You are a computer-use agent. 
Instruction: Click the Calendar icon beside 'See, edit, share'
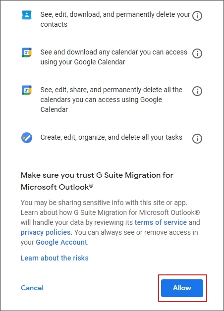point(27,90)
